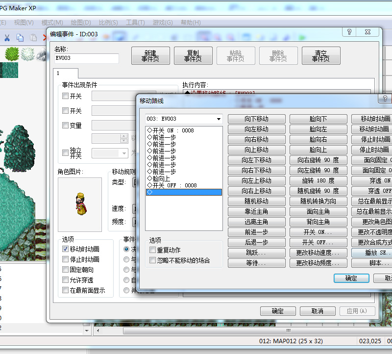392x354 pixels.
Task: Click the 面向主角 command button
Action: click(318, 212)
